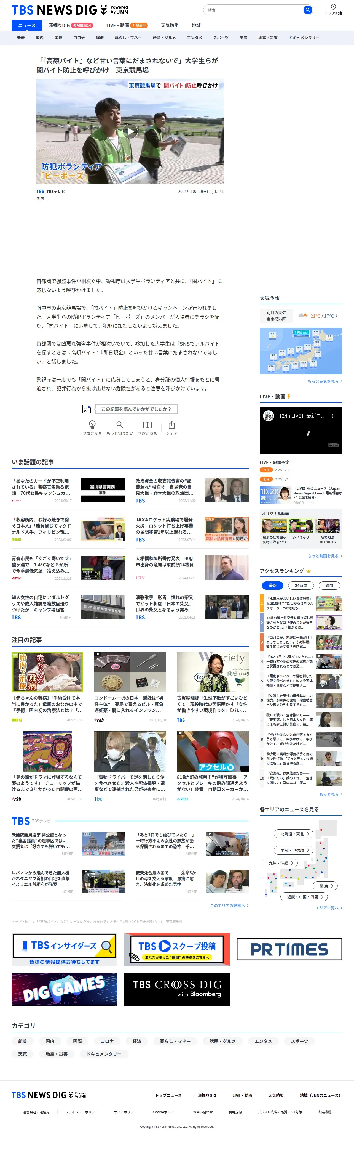The height and width of the screenshot is (1165, 354).
Task: Open the JAXAロケット実験場で爆発火災 article
Action: pos(192,529)
